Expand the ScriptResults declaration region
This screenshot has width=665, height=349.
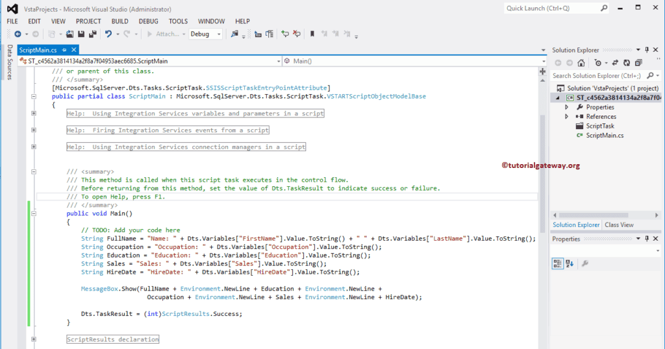coord(34,339)
